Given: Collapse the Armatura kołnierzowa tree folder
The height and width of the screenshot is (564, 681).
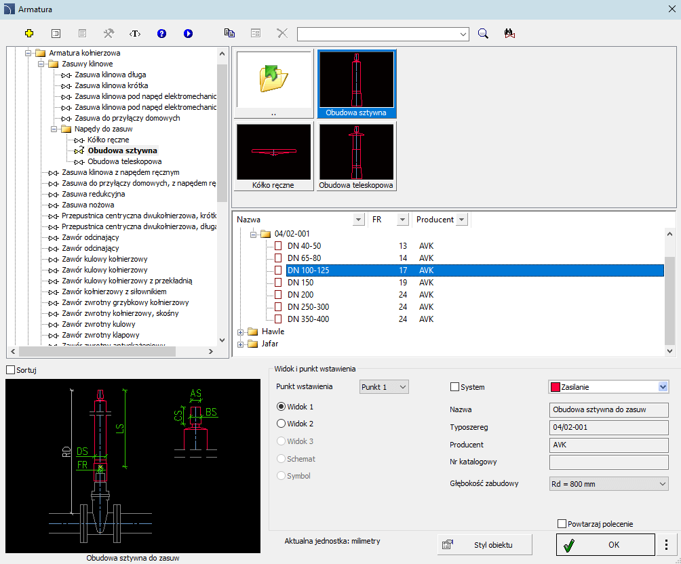Looking at the screenshot, I should [28, 53].
